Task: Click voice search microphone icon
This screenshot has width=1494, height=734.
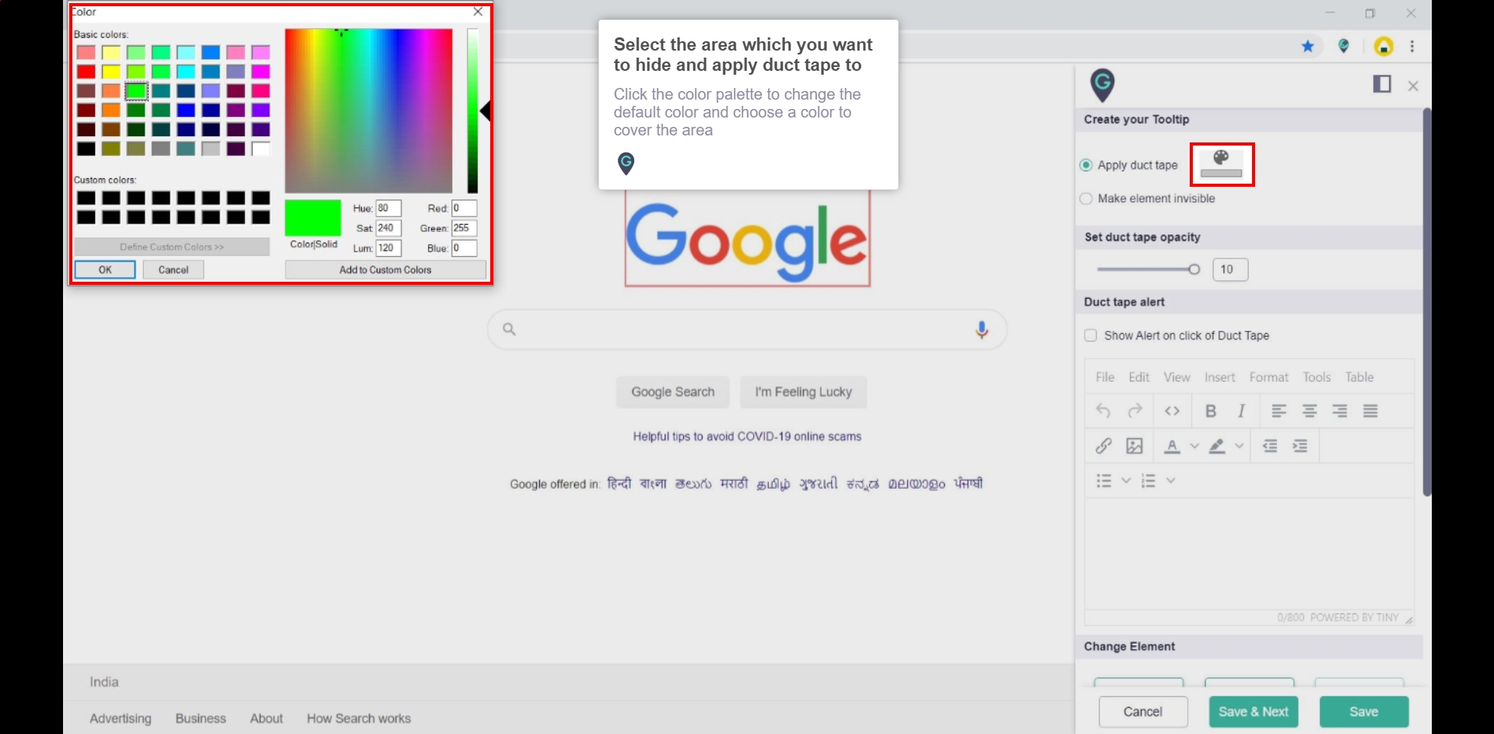Action: coord(982,330)
